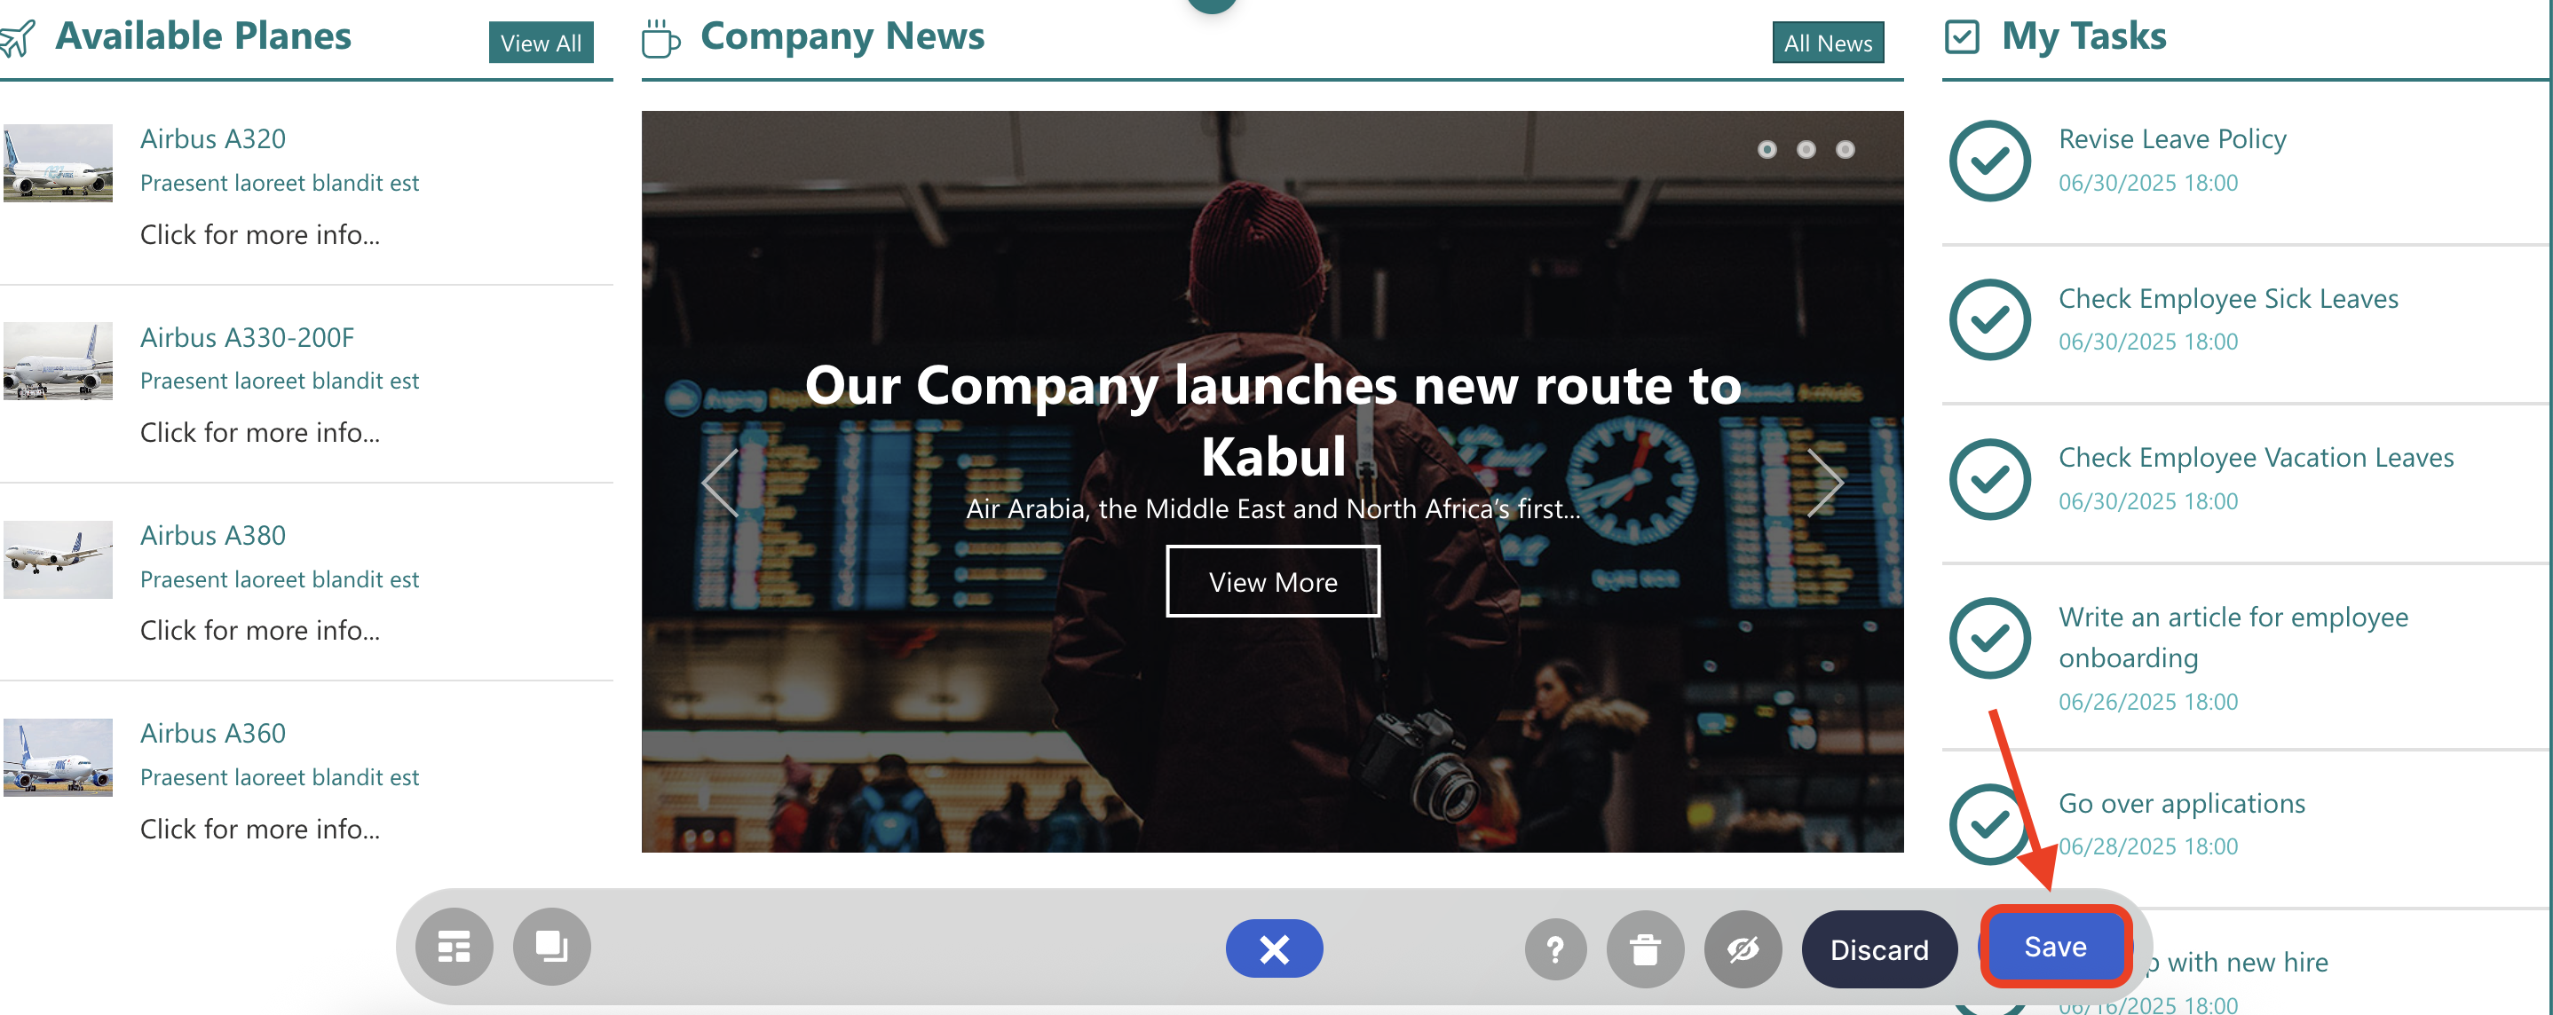Check off Check Employee Sick Leaves task
The width and height of the screenshot is (2553, 1015).
(x=1990, y=319)
